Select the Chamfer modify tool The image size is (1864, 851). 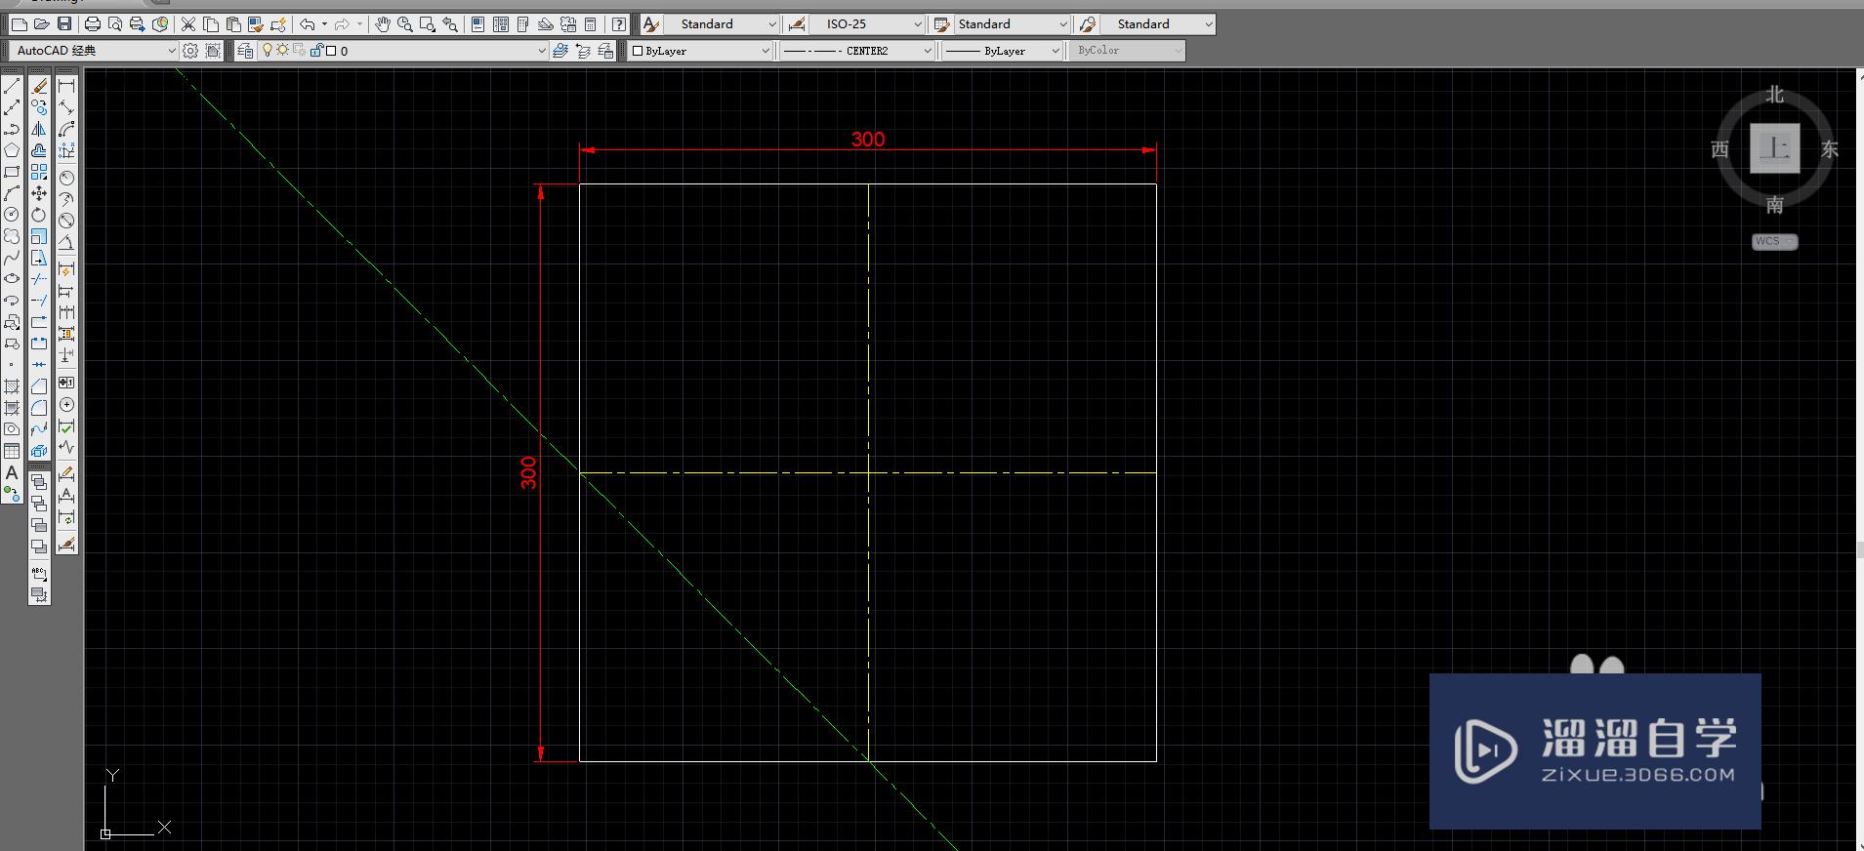point(39,386)
